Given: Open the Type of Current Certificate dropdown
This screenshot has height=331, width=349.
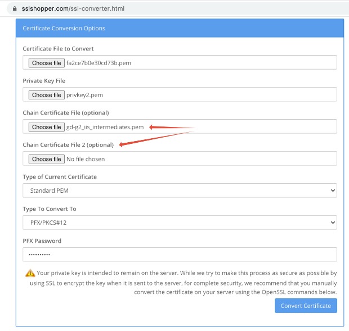Looking at the screenshot, I should pyautogui.click(x=180, y=191).
